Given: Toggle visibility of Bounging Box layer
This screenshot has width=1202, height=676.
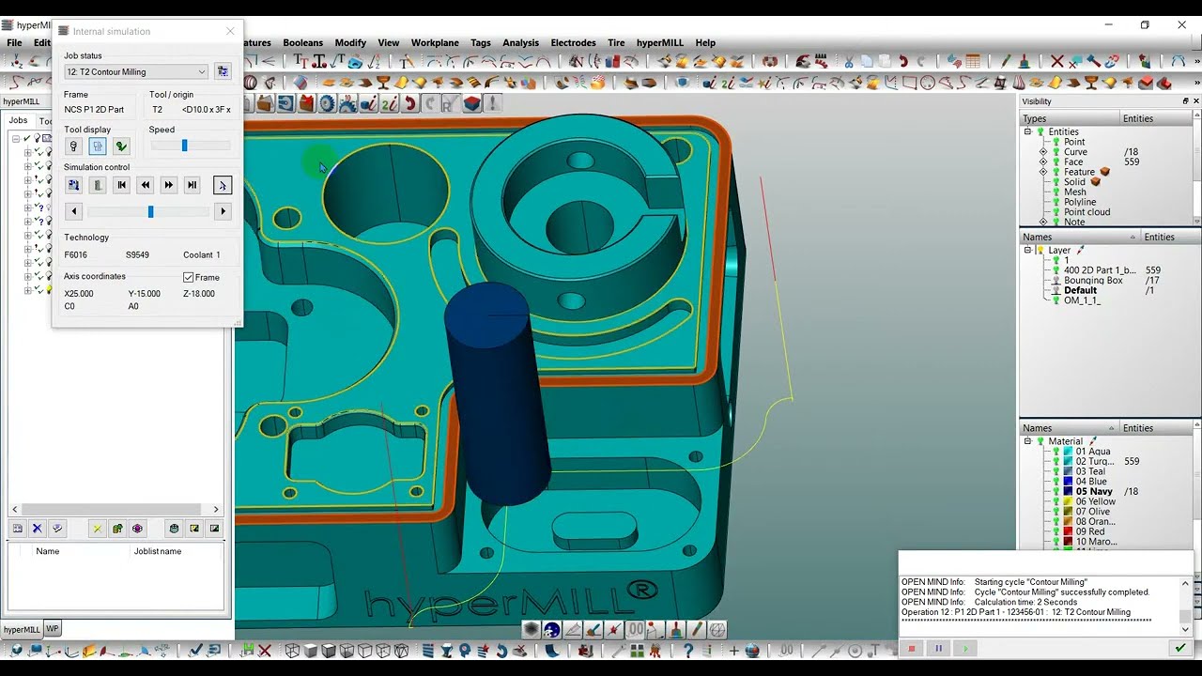Looking at the screenshot, I should [x=1056, y=281].
